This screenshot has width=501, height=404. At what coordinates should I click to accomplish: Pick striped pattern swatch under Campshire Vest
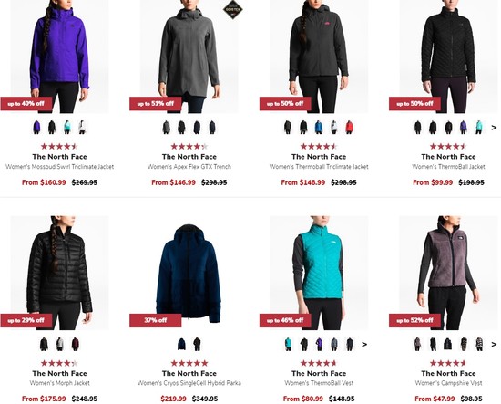click(x=479, y=344)
